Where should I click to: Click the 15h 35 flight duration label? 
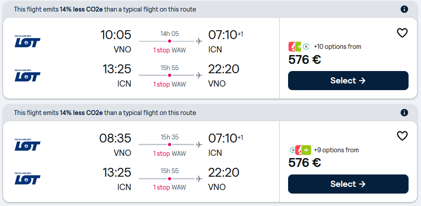click(x=169, y=137)
